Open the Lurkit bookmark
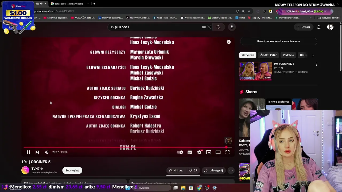342x192 pixels. pos(240,18)
